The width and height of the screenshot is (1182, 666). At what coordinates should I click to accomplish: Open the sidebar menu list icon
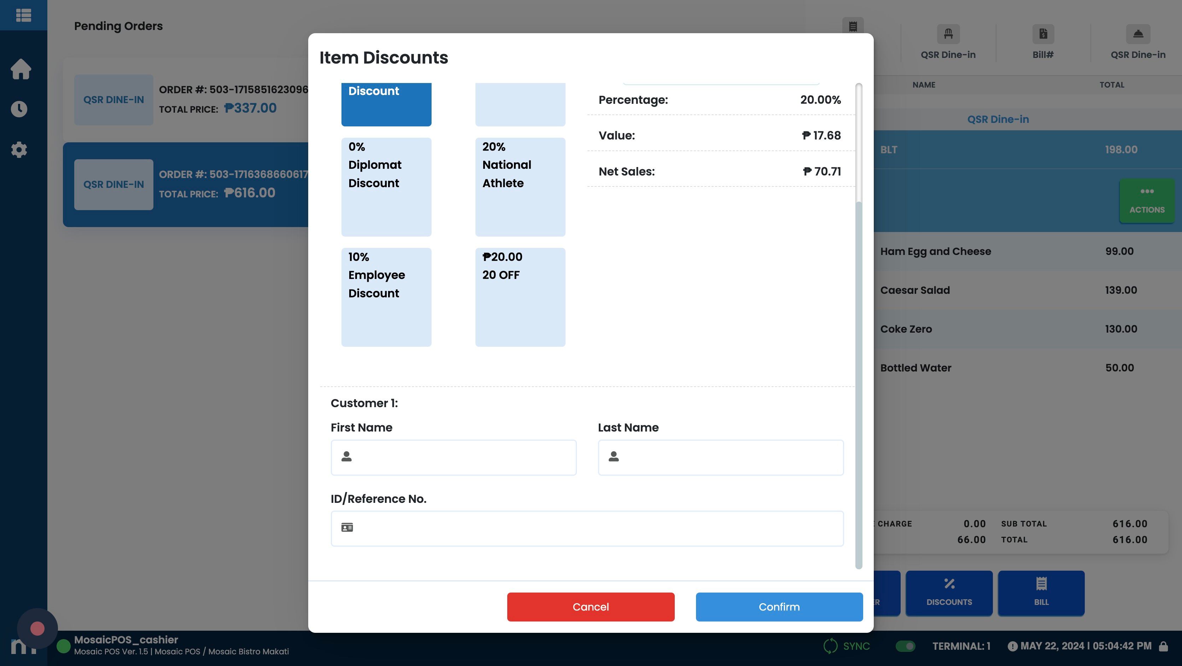(x=23, y=15)
